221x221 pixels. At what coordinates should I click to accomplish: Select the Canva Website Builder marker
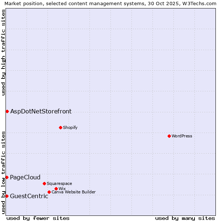49,192
